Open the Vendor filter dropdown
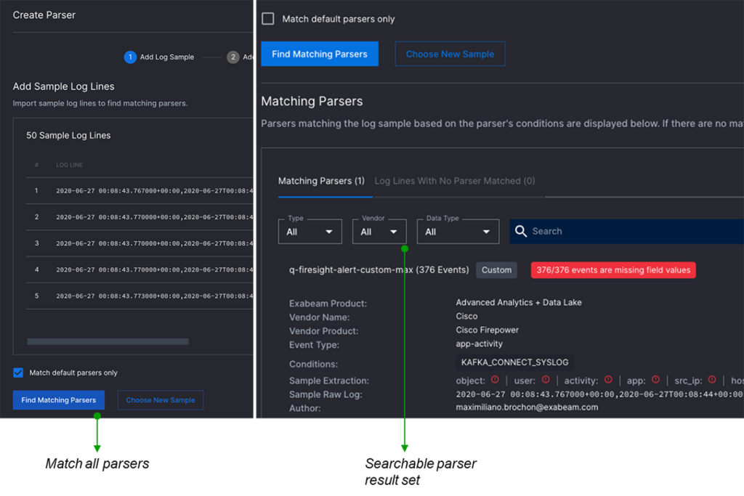 point(379,232)
